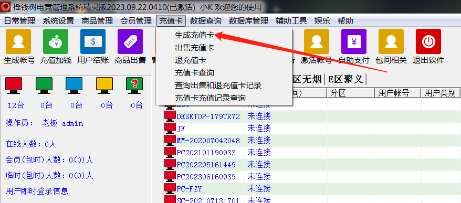This screenshot has width=461, height=203.
Task: Click the app logo in title bar
Action: point(5,7)
